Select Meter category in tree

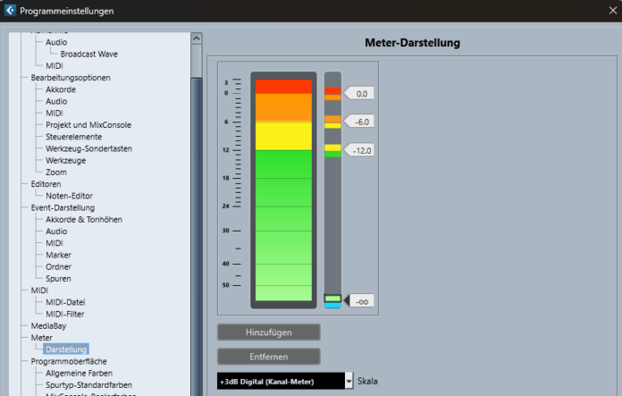click(42, 338)
